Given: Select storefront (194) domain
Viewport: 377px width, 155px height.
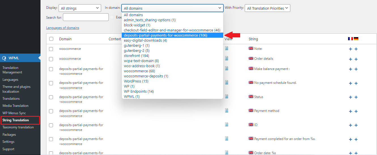Looking at the screenshot, I should click(172, 56).
